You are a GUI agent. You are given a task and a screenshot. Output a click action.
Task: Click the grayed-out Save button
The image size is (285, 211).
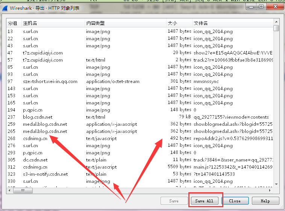point(174,201)
